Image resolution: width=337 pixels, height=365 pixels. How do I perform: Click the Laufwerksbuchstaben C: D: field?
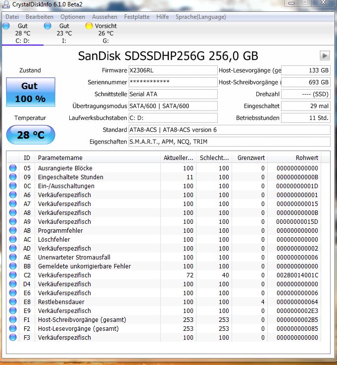(173, 118)
